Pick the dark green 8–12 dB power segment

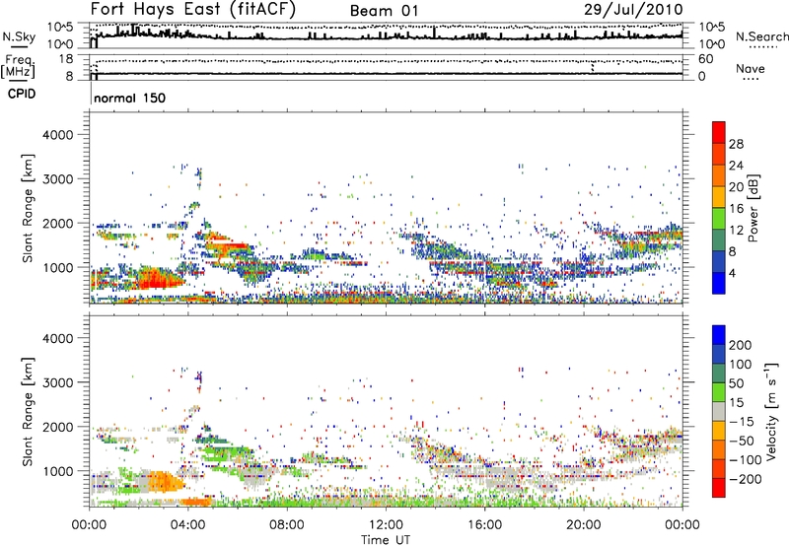(x=719, y=240)
